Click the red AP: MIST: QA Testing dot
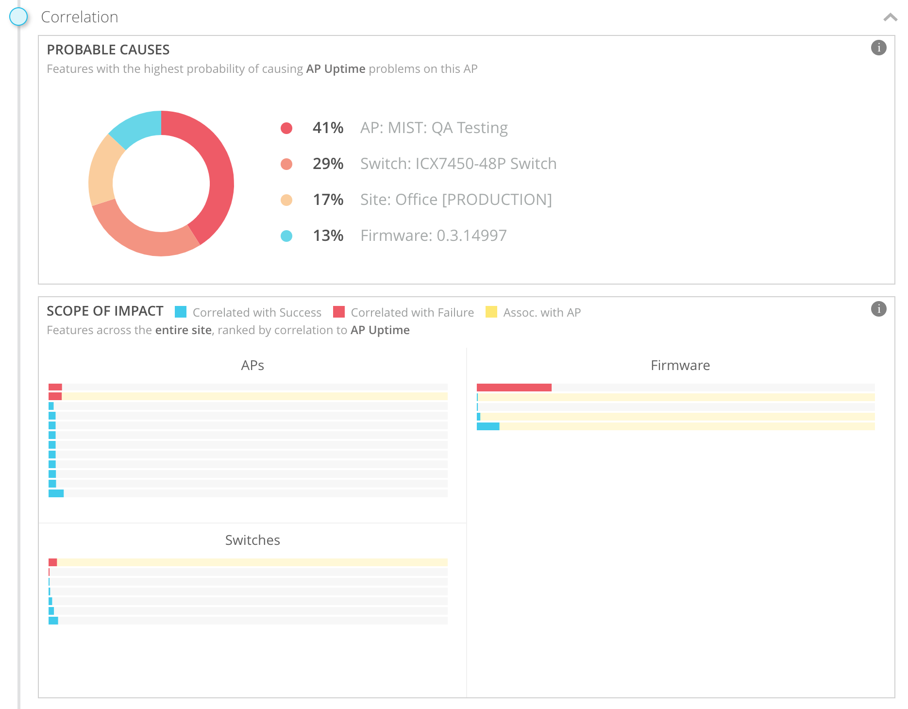Screen dimensions: 908x709 (x=286, y=128)
